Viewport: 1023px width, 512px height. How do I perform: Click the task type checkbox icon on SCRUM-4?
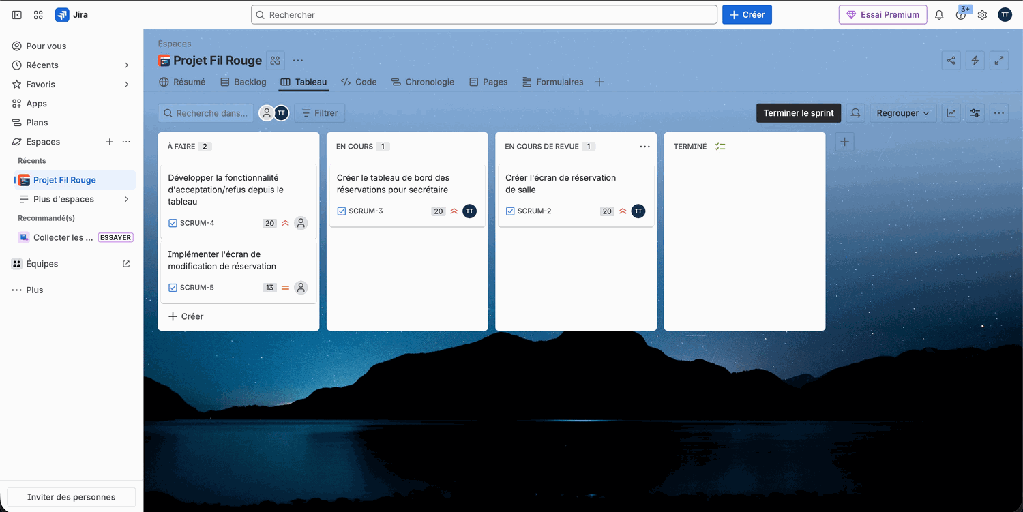coord(173,223)
